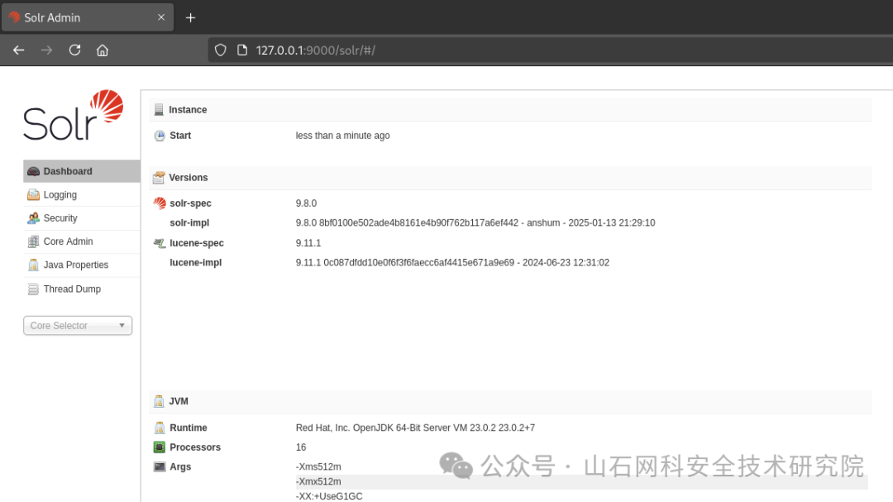893x502 pixels.
Task: Close the Solr Admin tab
Action: pos(161,17)
